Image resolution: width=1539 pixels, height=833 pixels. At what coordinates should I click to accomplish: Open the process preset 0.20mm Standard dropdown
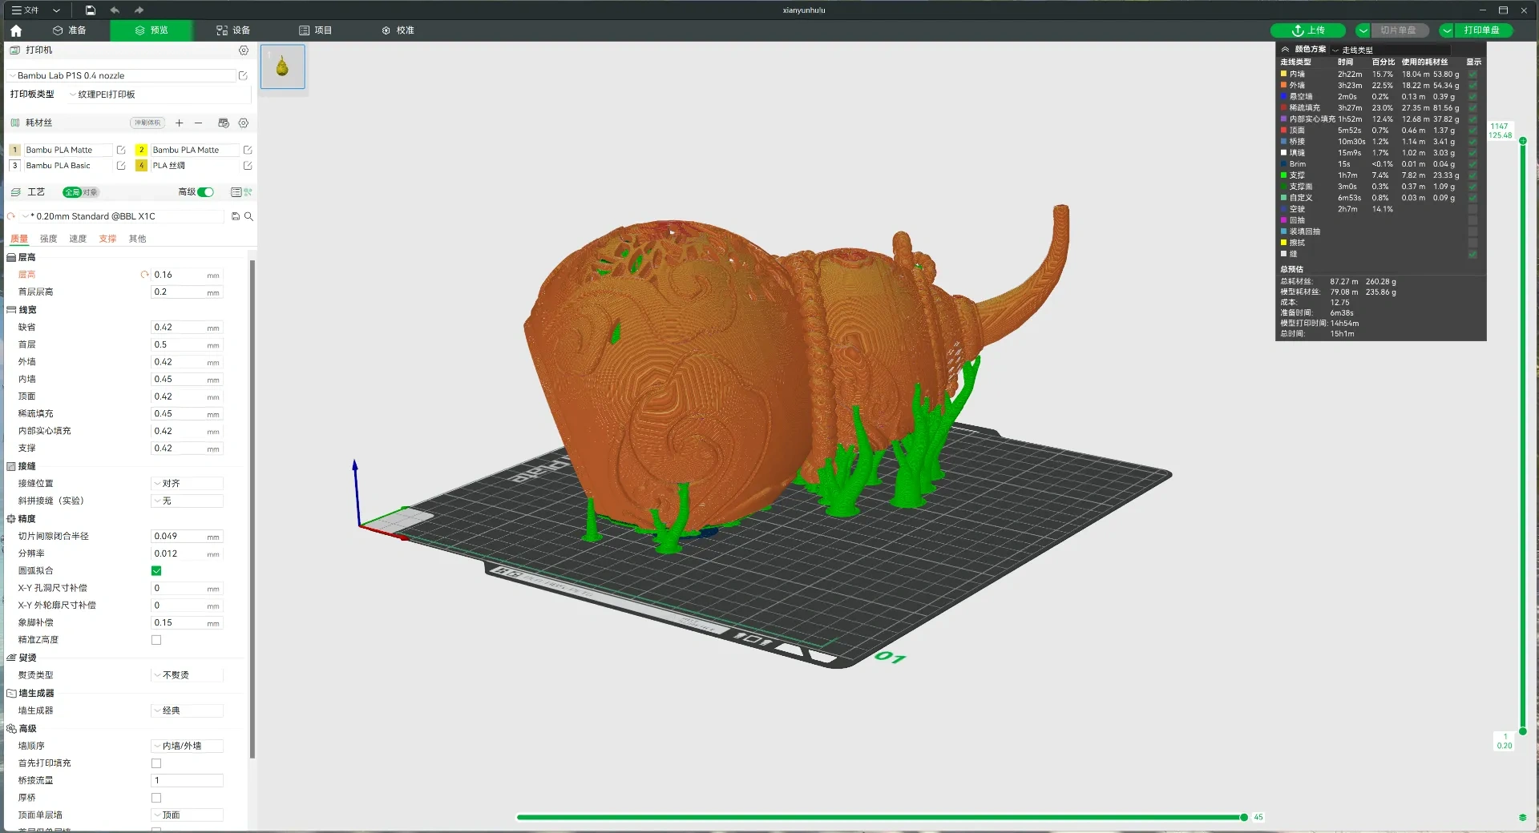pos(122,216)
